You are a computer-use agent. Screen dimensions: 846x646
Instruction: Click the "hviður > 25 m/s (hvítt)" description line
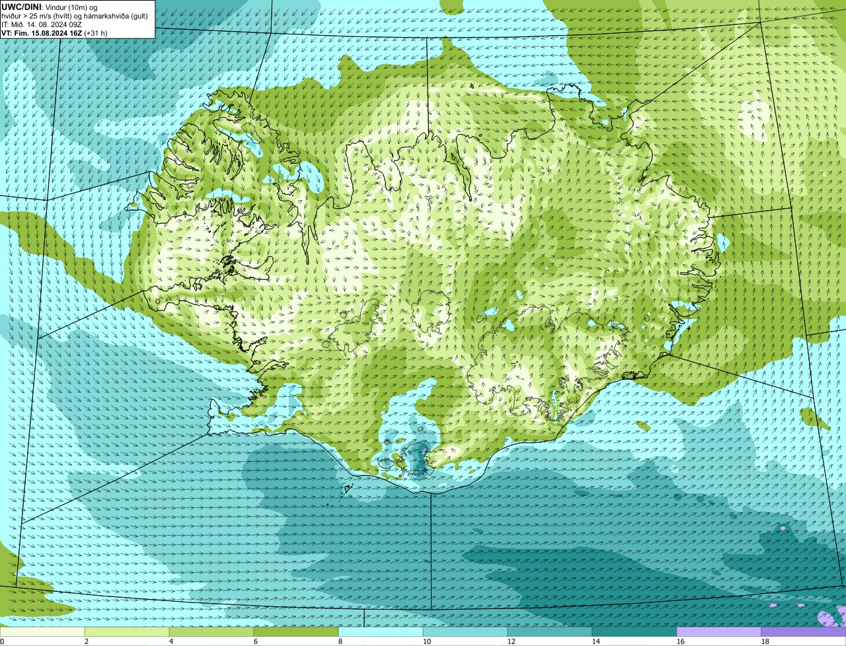[x=75, y=15]
